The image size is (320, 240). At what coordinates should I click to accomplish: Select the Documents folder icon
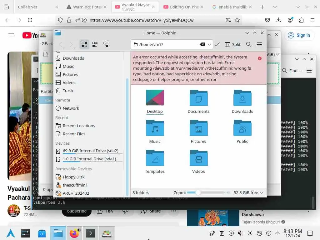pos(198,102)
